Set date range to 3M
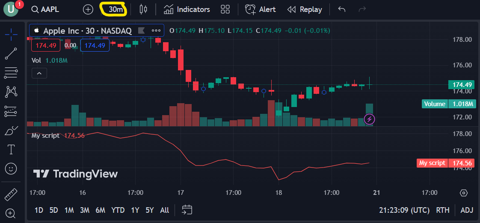Viewport: 480px width, 223px height. click(84, 210)
